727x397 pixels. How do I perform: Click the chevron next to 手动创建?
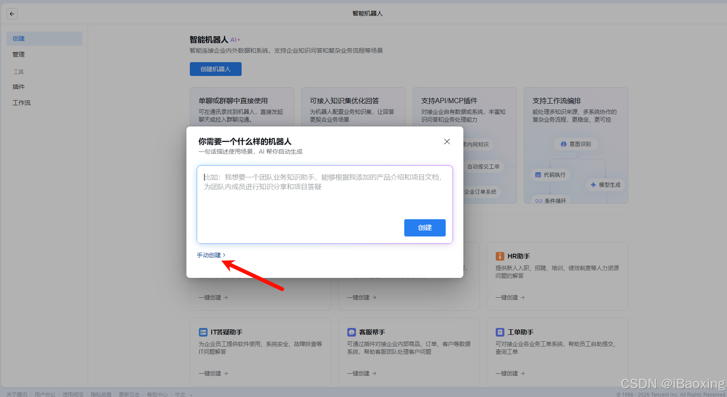click(x=224, y=255)
